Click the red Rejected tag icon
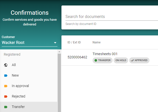The width and height of the screenshot is (158, 112). click(x=6, y=96)
